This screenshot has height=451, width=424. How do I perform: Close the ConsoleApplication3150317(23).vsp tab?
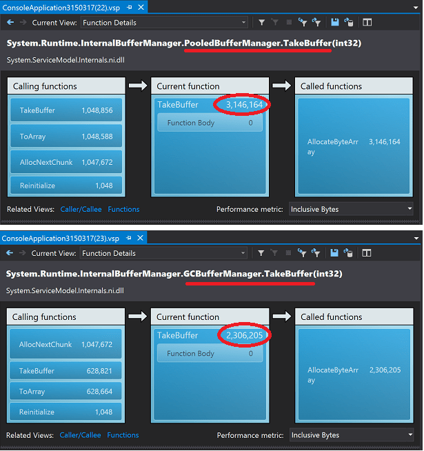pyautogui.click(x=140, y=238)
